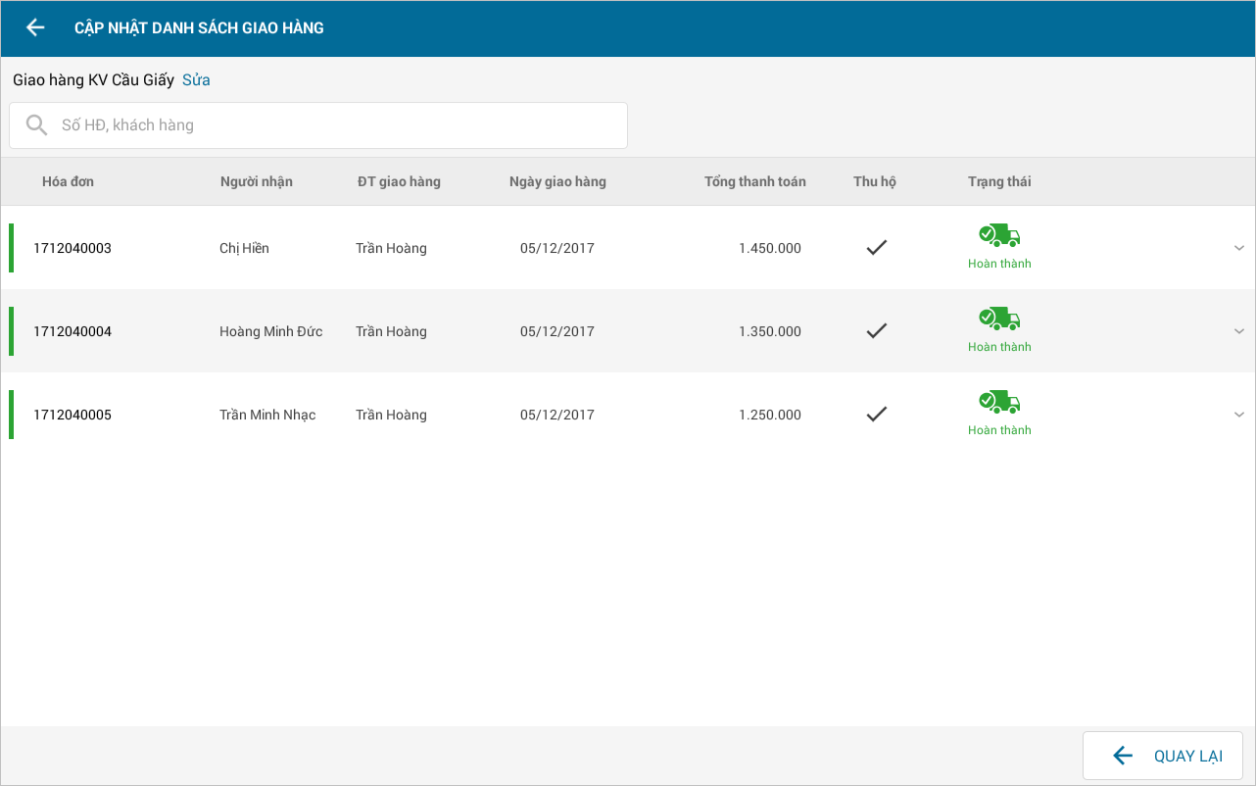Toggle Thu hộ checkmark for Hoàng Minh Đức

point(877,331)
